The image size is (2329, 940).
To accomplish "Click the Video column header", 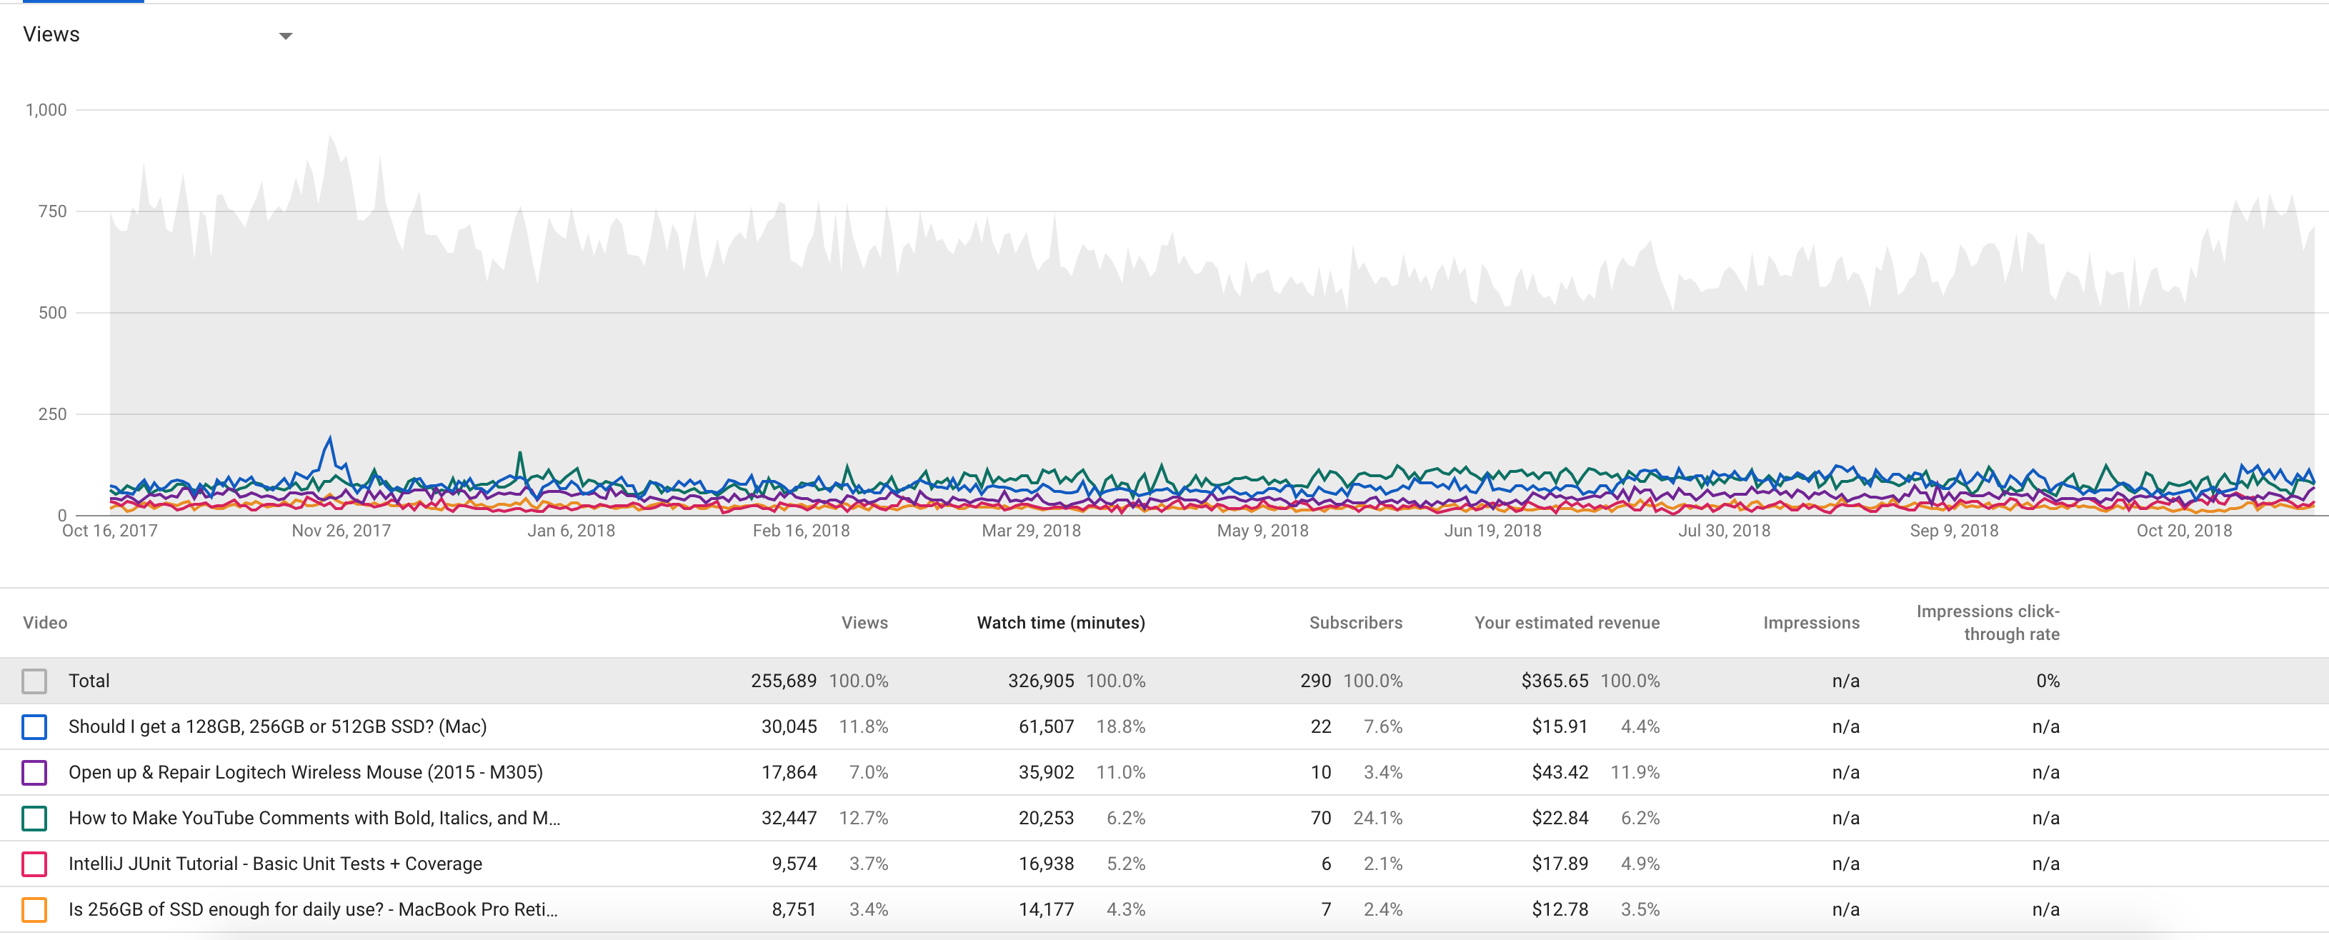I will [45, 623].
